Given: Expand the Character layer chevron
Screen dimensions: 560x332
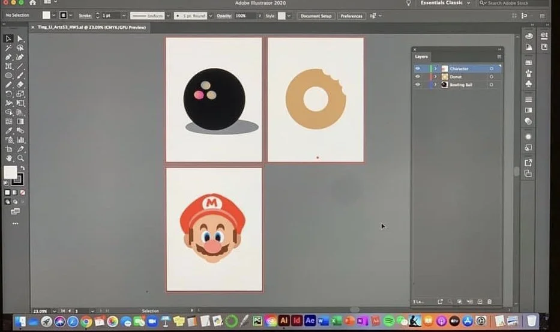Looking at the screenshot, I should click(435, 68).
